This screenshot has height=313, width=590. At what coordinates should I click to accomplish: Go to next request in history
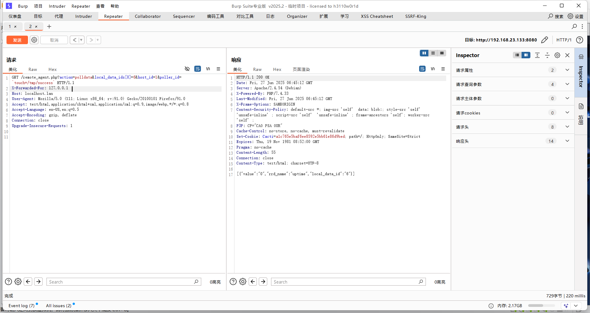pyautogui.click(x=91, y=40)
